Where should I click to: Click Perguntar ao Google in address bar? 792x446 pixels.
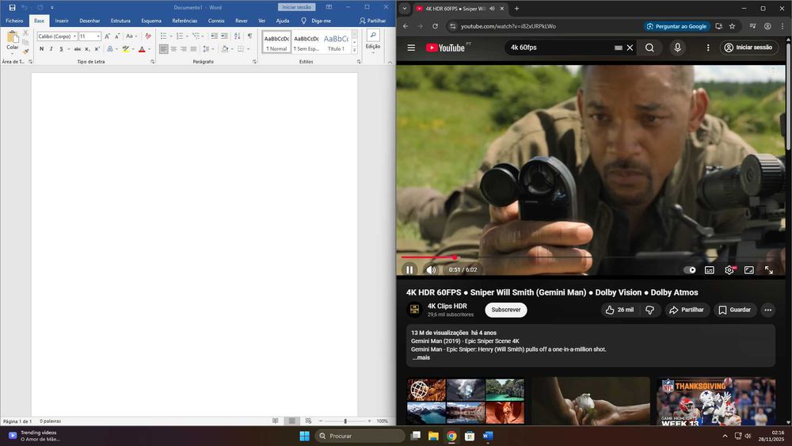coord(677,26)
